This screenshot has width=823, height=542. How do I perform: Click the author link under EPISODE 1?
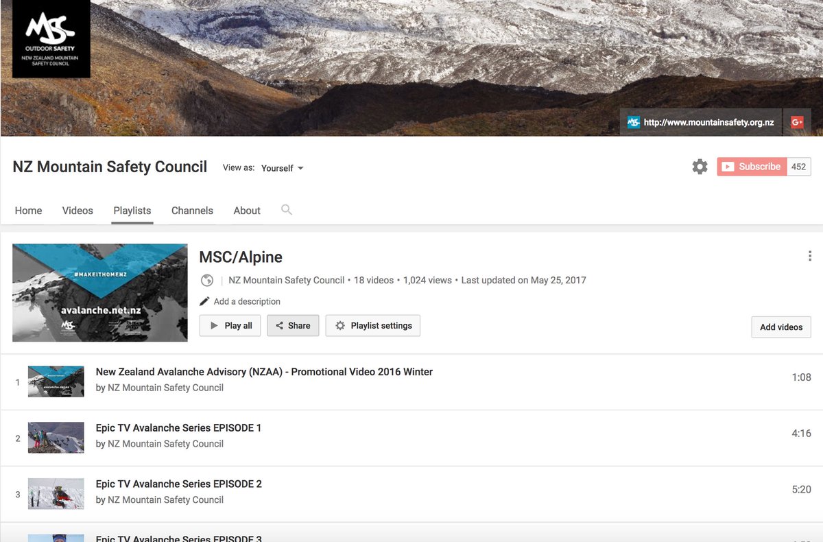coord(165,444)
